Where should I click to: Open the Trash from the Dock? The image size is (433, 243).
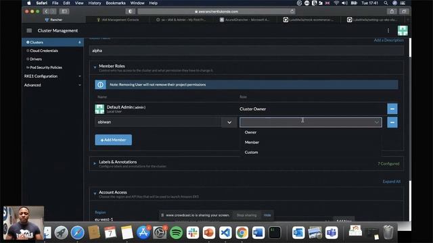coord(388,232)
